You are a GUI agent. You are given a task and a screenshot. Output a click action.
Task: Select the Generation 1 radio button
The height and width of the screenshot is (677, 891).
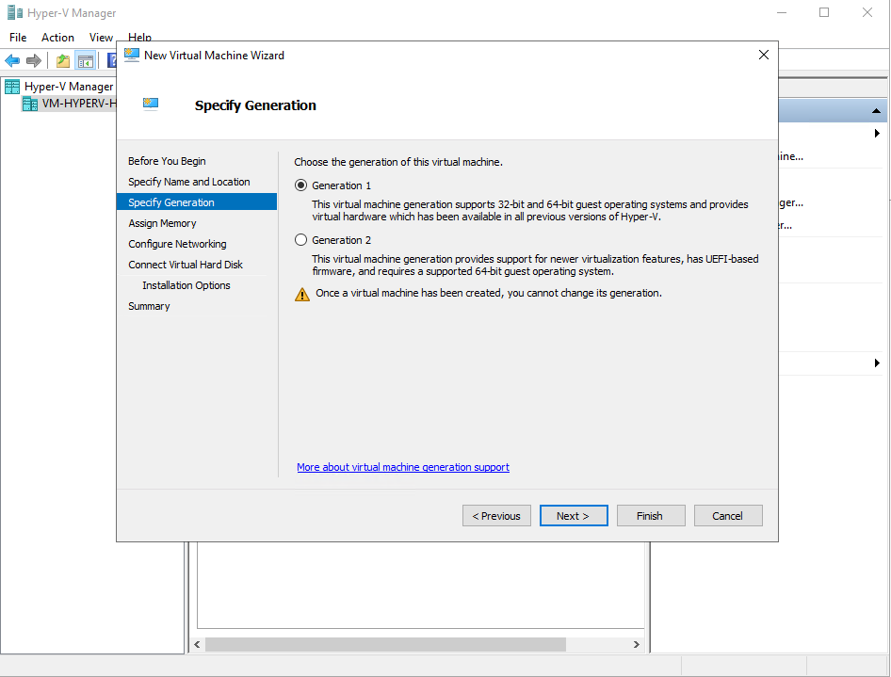pyautogui.click(x=300, y=185)
